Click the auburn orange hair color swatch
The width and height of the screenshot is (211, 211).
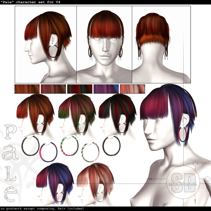[27, 89]
